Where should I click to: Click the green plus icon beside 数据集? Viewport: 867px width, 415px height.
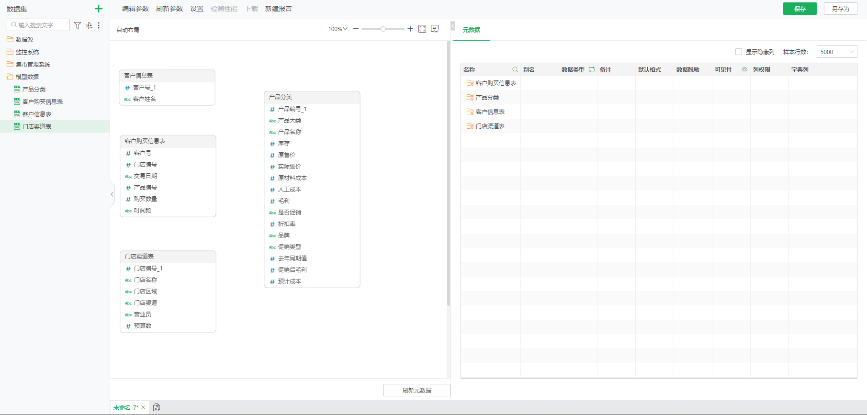click(x=99, y=9)
